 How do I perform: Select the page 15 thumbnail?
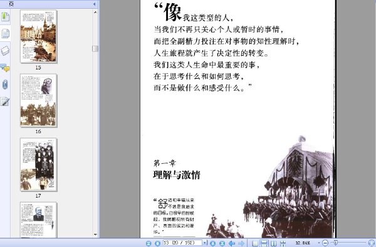click(38, 36)
